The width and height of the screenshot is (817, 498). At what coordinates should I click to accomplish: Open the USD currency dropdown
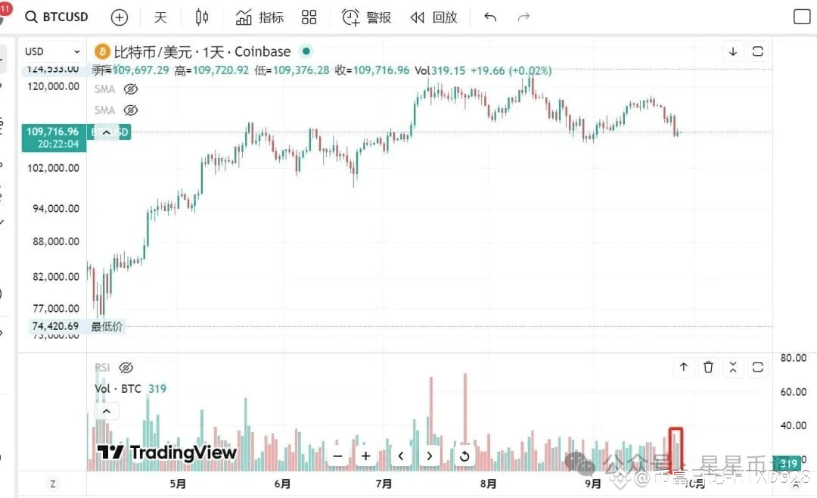(52, 51)
